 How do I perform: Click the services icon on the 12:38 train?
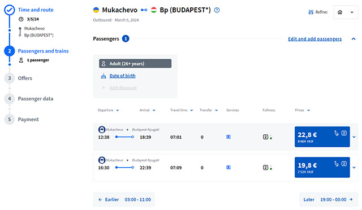[229, 137]
